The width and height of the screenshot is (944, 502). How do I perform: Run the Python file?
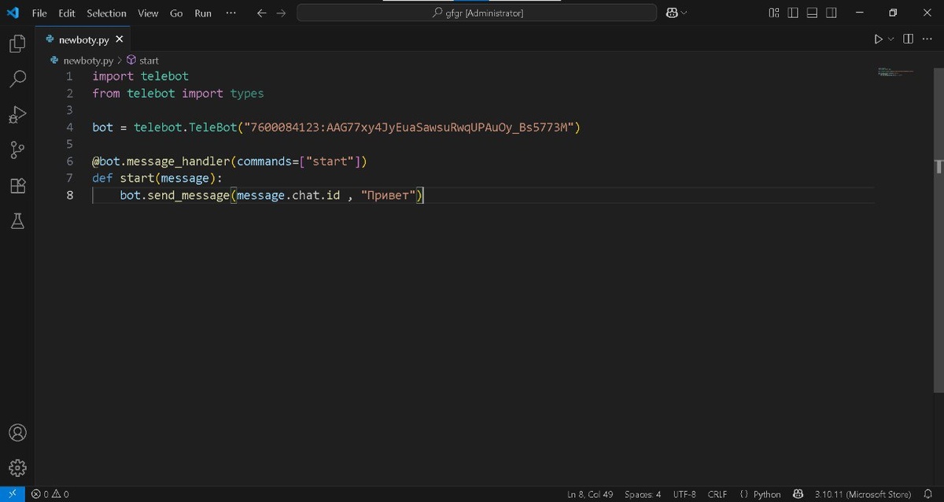tap(879, 39)
